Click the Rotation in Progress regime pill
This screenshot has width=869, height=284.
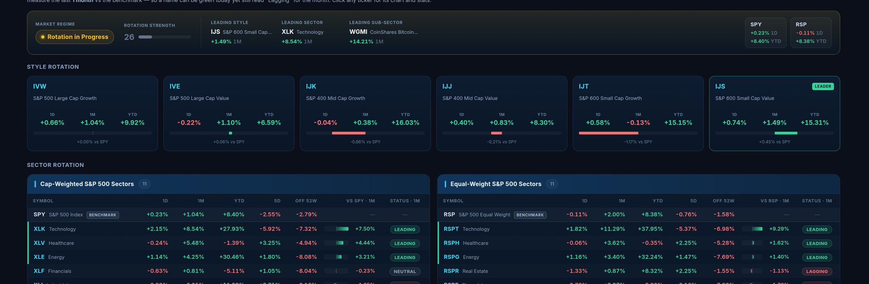(x=75, y=37)
